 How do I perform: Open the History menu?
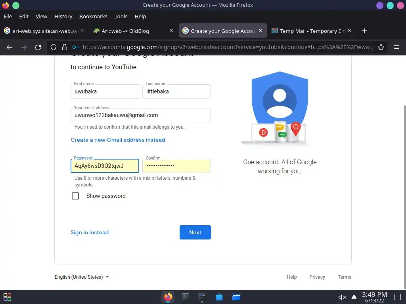click(63, 16)
